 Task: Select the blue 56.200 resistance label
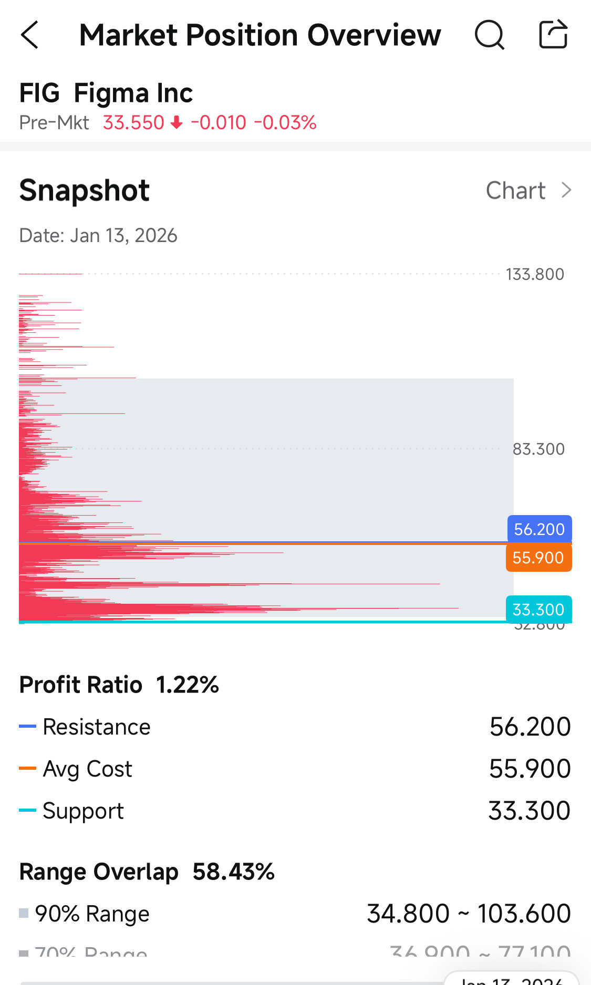[x=540, y=529]
